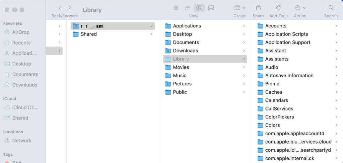The height and width of the screenshot is (163, 343).
Task: Switch to list view in toolbar
Action: pos(188,8)
